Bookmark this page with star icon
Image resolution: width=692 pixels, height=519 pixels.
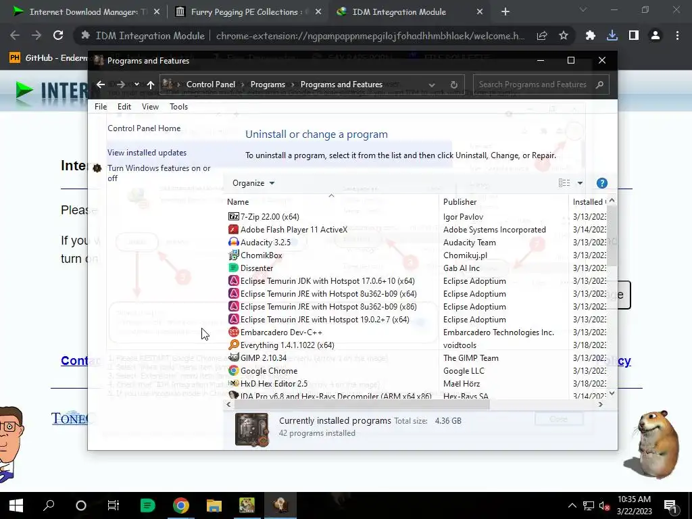tap(564, 36)
